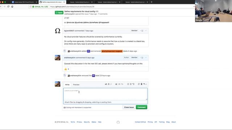The height and width of the screenshot is (130, 232).
Task: Click Member badge on bgrant0607's comment
Action: [134, 30]
